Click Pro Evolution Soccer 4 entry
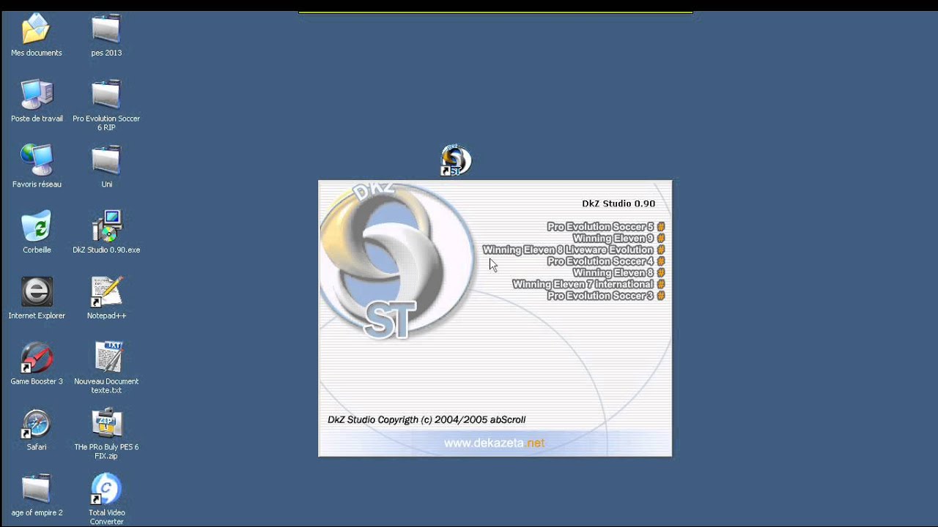Screen dimensions: 938x527 coord(600,261)
